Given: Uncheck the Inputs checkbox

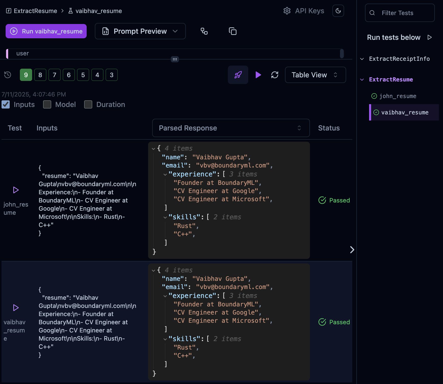Looking at the screenshot, I should click(6, 104).
